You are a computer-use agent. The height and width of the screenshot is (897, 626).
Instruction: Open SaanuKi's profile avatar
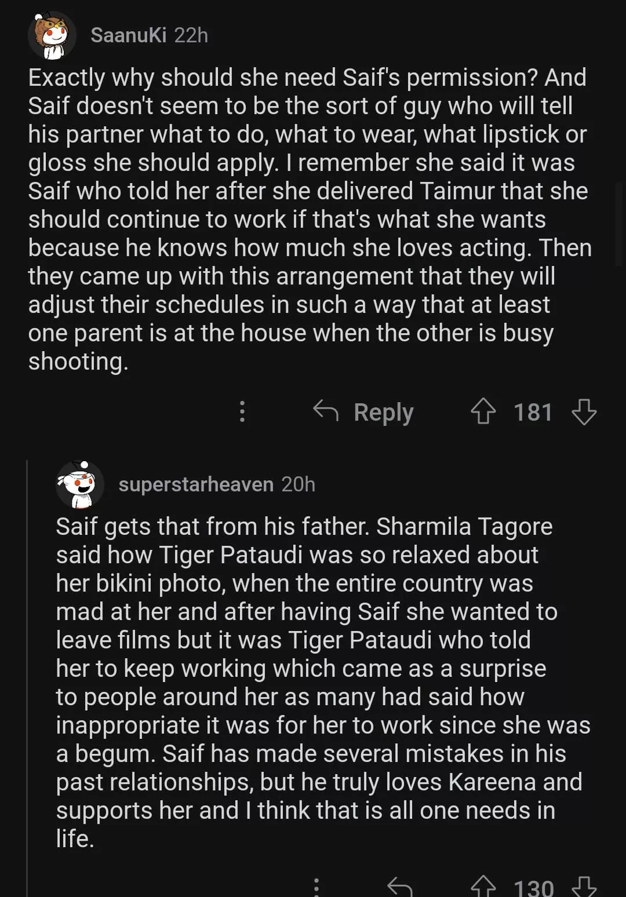click(x=52, y=36)
